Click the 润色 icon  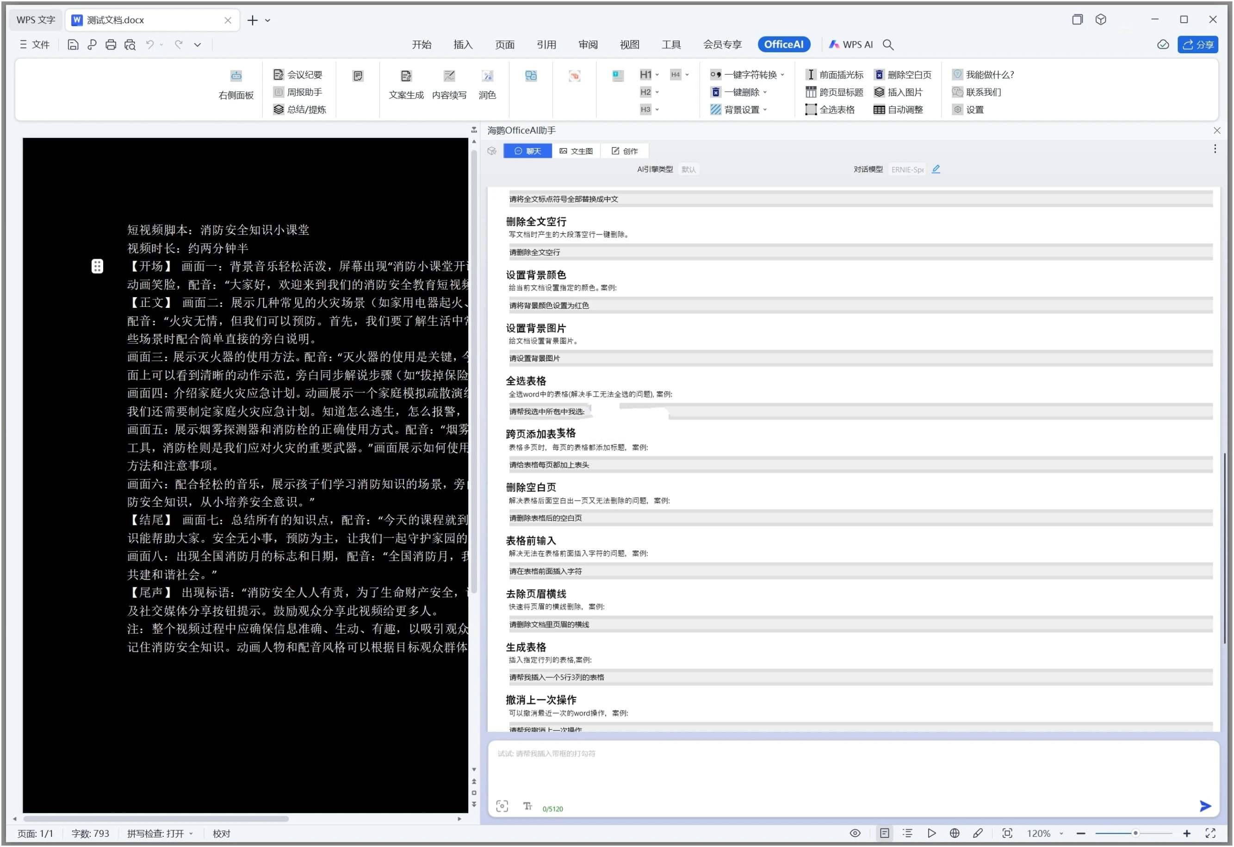[x=487, y=76]
